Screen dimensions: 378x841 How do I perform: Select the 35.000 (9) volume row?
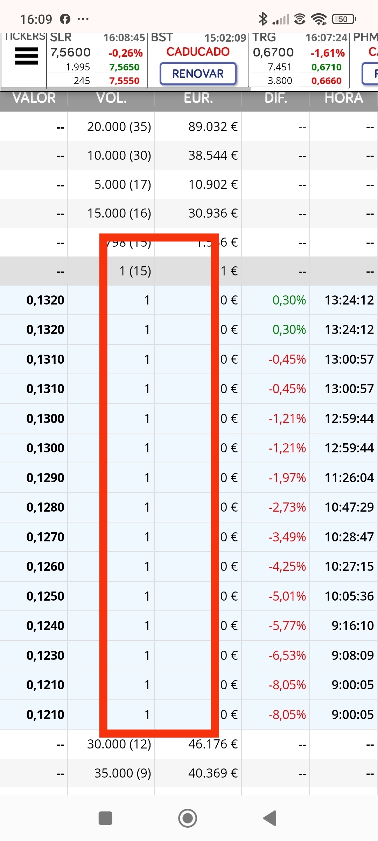189,773
